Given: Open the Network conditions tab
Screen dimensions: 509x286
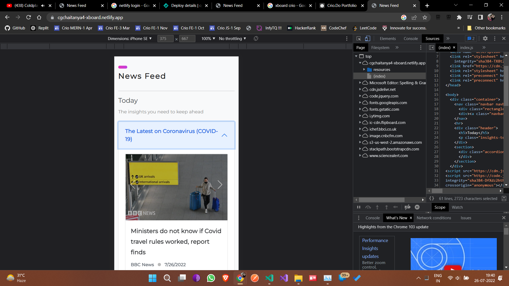Looking at the screenshot, I should pyautogui.click(x=434, y=218).
